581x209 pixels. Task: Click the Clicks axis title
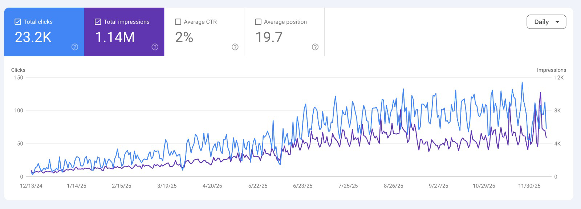18,70
